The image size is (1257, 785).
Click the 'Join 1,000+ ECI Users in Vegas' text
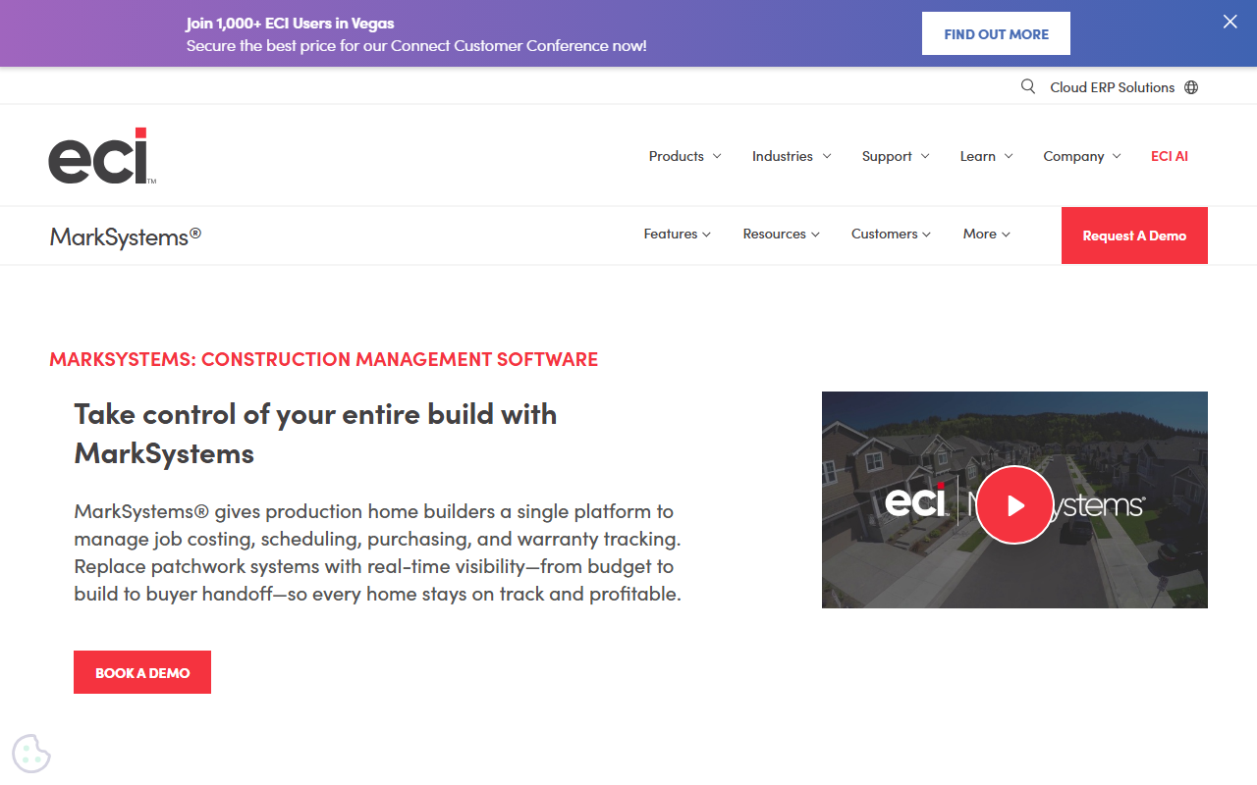click(x=290, y=23)
